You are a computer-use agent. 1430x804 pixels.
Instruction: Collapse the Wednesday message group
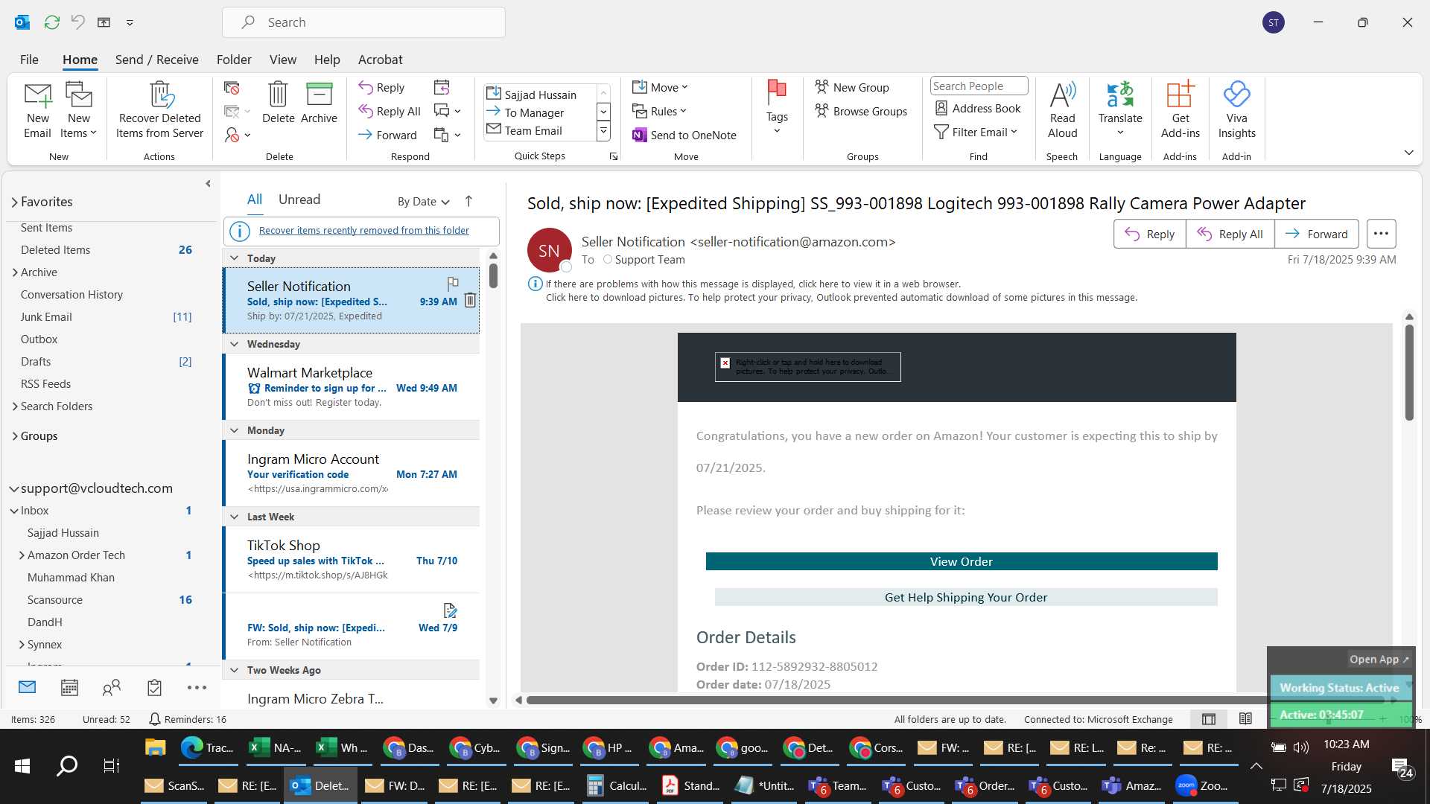(x=234, y=344)
